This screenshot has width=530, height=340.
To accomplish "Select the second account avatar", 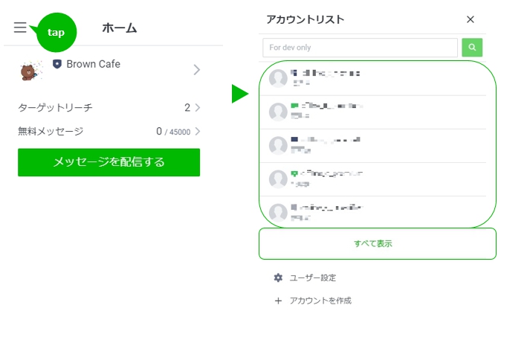I will click(x=278, y=112).
